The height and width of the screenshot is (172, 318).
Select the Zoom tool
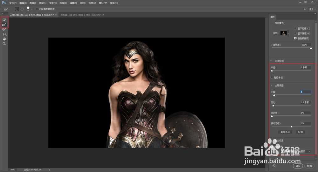pyautogui.click(x=4, y=44)
